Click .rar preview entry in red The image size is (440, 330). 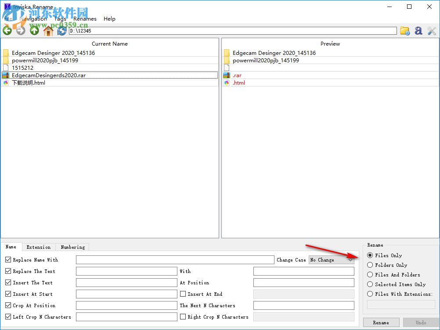[x=237, y=75]
